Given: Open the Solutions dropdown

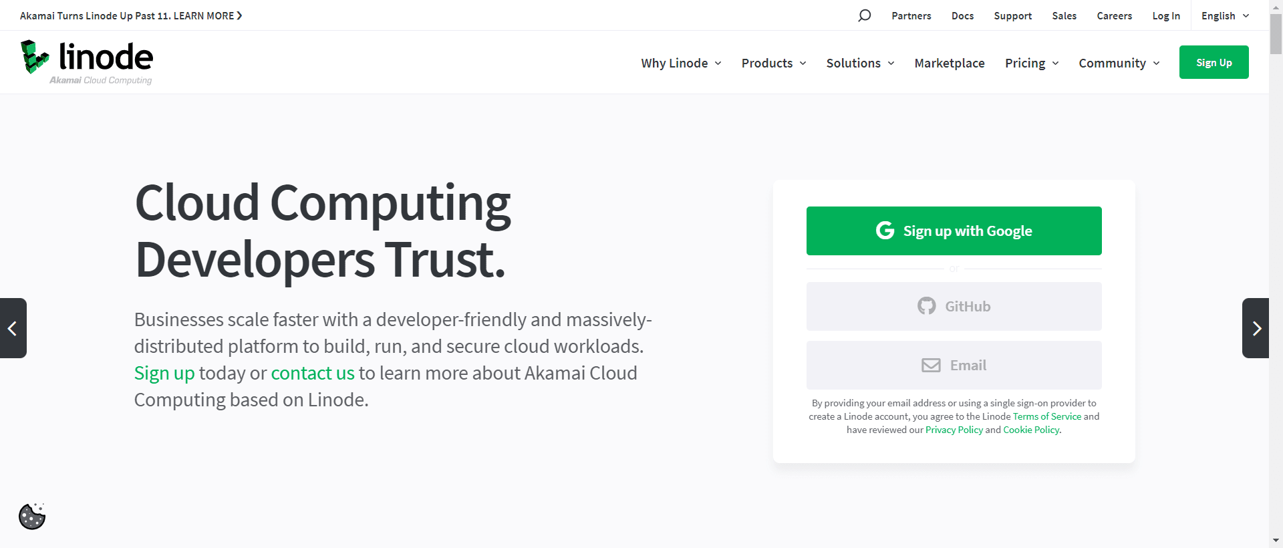Looking at the screenshot, I should pos(859,63).
